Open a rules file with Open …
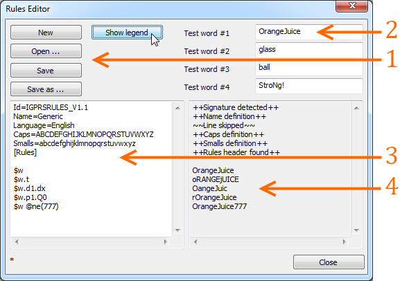Image resolution: width=409 pixels, height=281 pixels. point(46,51)
